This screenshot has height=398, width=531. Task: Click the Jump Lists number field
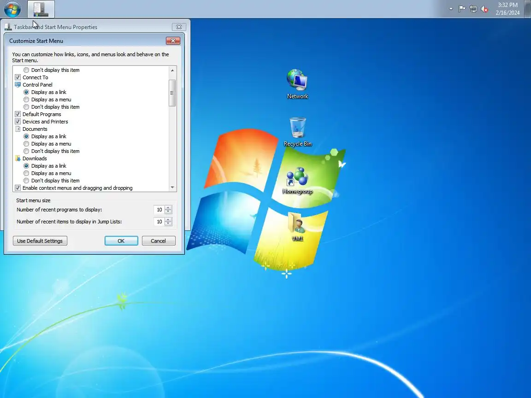coord(159,222)
